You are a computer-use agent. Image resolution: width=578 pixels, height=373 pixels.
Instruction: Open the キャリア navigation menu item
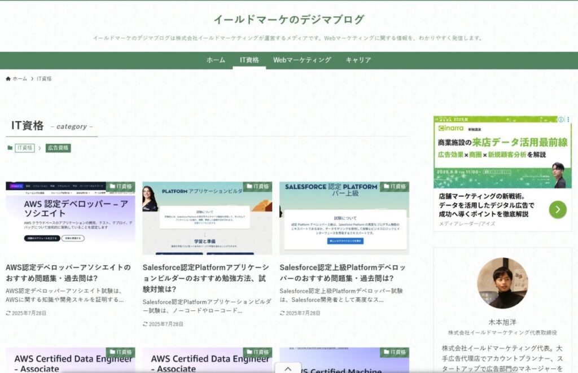point(358,60)
